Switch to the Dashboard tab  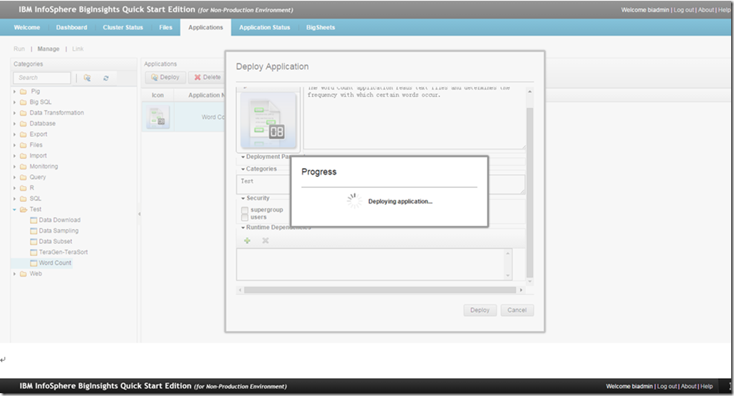click(x=71, y=28)
